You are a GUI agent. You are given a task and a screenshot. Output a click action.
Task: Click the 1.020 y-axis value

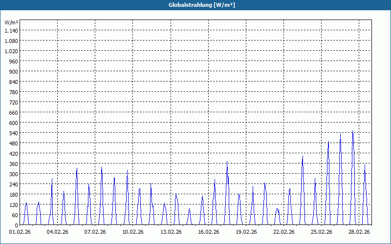(x=11, y=51)
